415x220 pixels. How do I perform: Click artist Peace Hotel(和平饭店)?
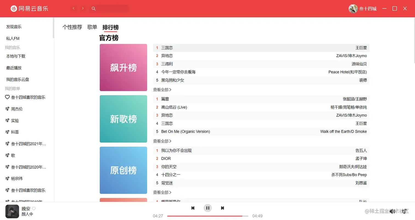pyautogui.click(x=347, y=72)
